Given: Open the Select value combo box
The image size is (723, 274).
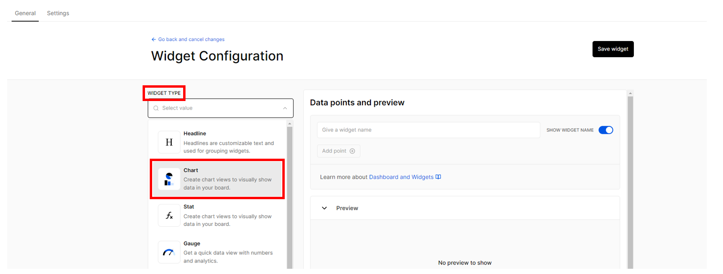Looking at the screenshot, I should pos(221,108).
